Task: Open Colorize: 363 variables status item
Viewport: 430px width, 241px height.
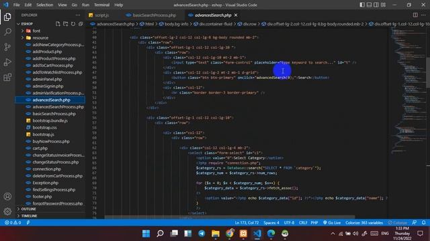Action: coord(364,223)
